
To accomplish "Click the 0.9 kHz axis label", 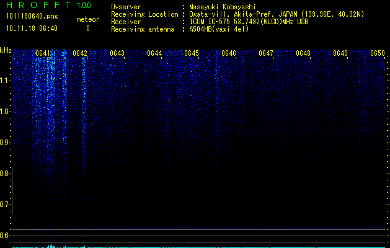I will point(6,143).
